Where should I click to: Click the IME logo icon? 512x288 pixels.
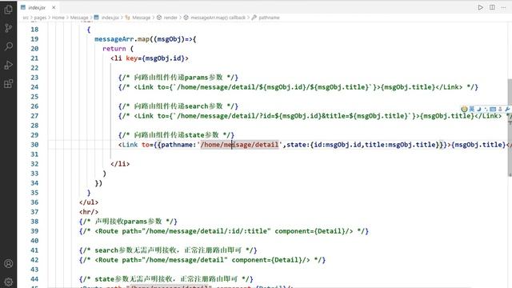464,109
